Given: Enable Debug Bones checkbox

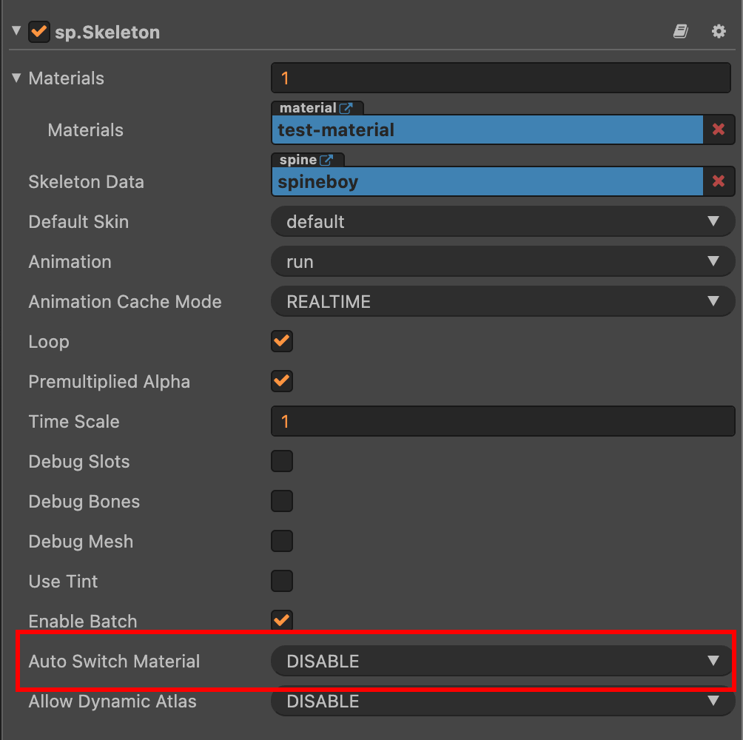Looking at the screenshot, I should click(x=282, y=501).
